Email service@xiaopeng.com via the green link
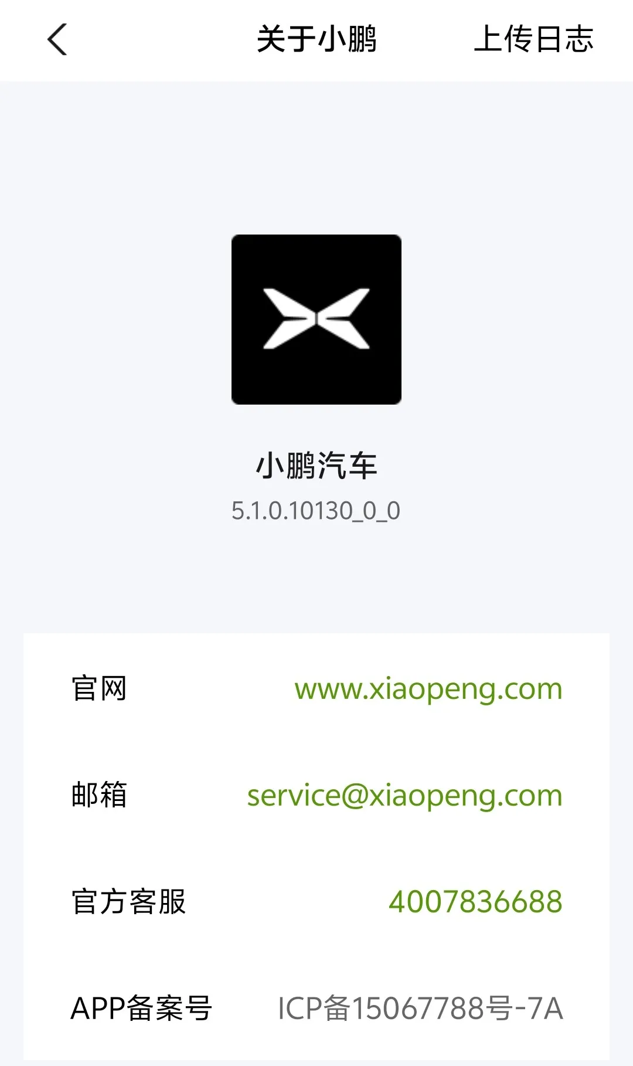The height and width of the screenshot is (1066, 633). 404,796
